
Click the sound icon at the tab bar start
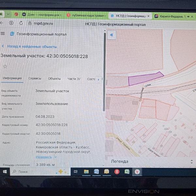pyautogui.click(x=1, y=14)
